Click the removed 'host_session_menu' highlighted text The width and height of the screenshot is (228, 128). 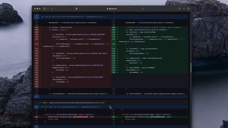81,117
